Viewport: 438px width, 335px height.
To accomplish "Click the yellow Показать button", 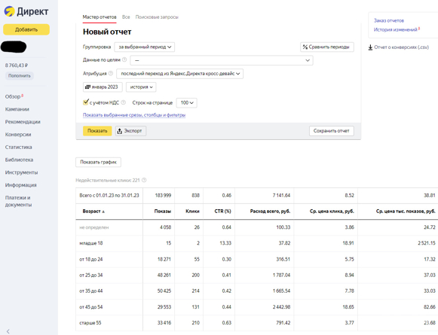I will (97, 131).
